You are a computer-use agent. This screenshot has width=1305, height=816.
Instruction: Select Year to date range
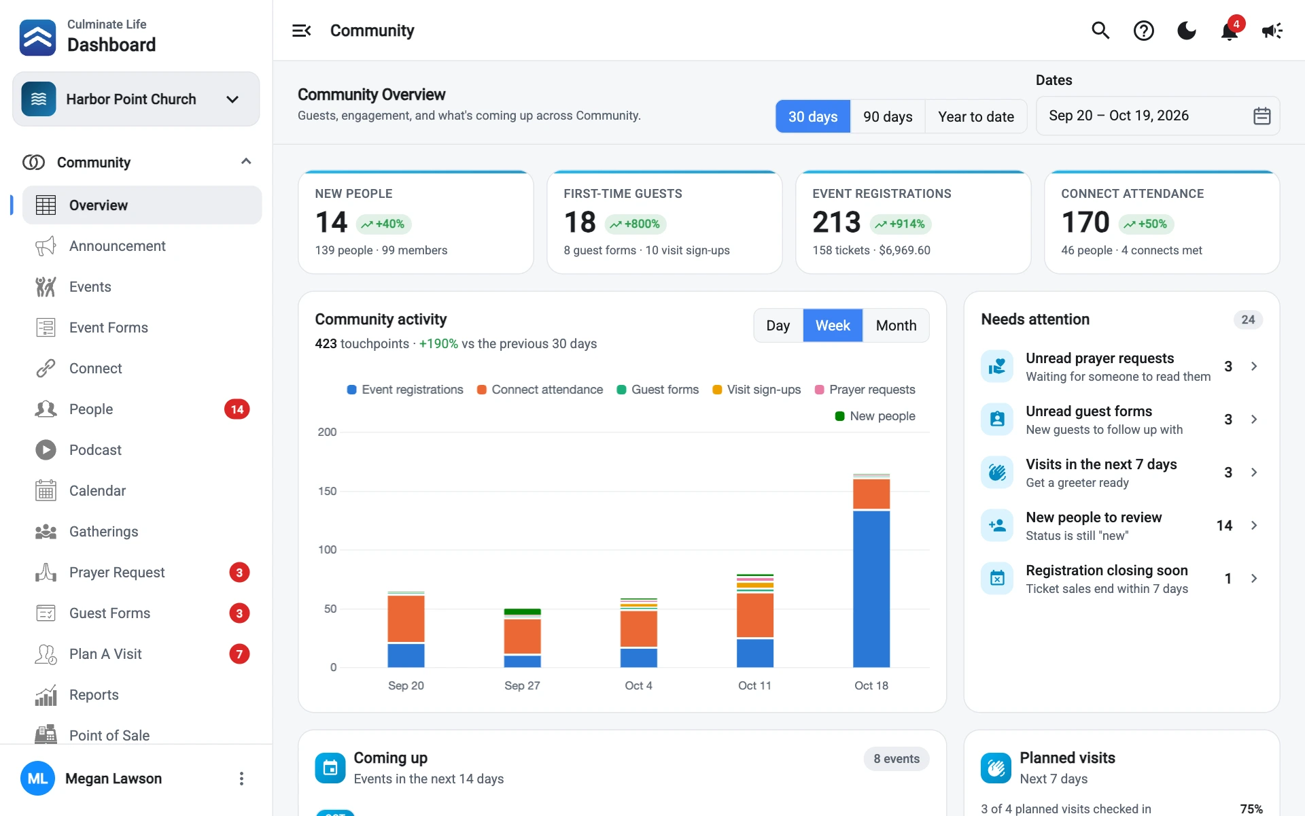click(976, 117)
